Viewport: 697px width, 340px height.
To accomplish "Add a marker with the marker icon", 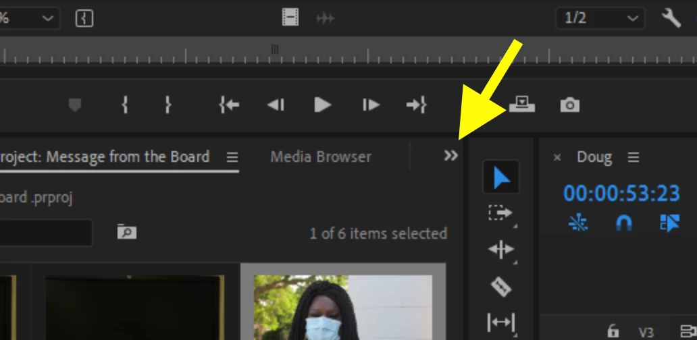I will [x=75, y=105].
